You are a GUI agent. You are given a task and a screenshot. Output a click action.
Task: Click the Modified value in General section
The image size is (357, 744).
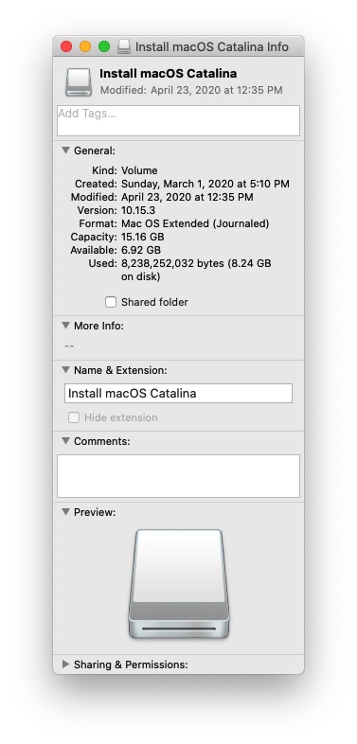tap(187, 197)
